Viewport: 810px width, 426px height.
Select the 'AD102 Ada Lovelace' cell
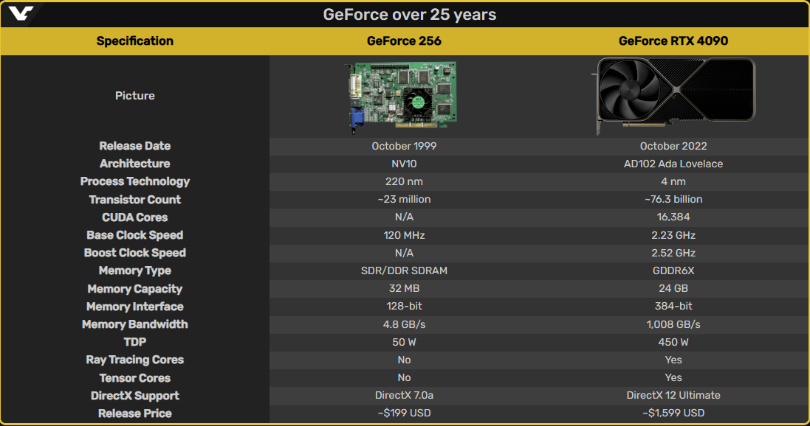673,164
